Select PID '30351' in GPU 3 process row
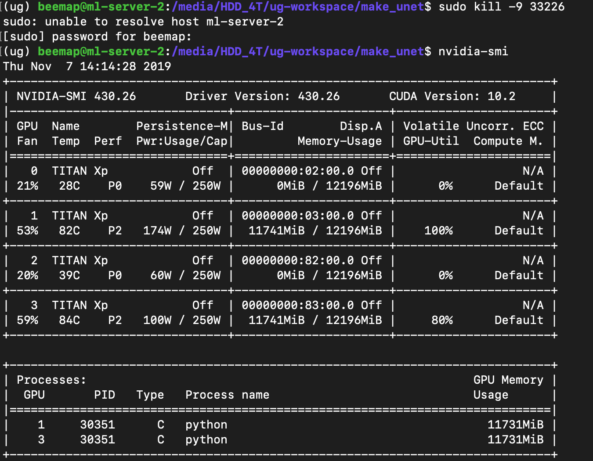 click(x=98, y=439)
